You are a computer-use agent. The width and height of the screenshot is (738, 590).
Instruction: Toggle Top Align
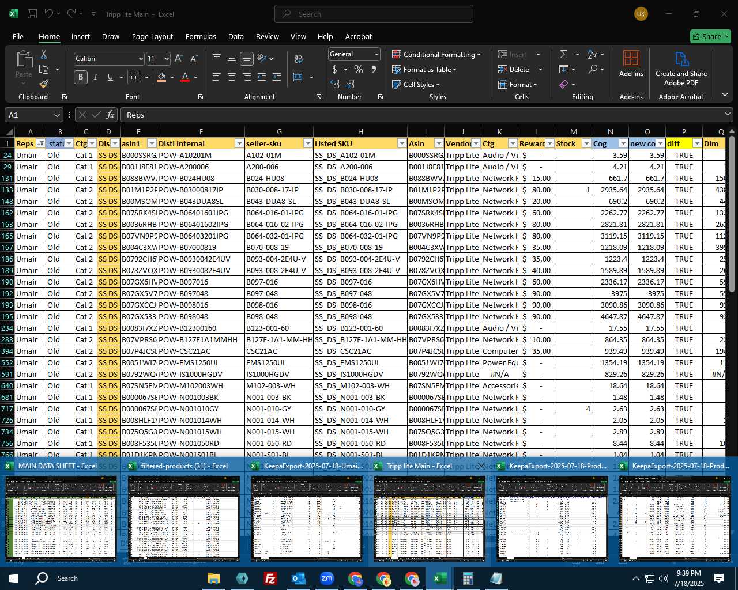point(217,58)
